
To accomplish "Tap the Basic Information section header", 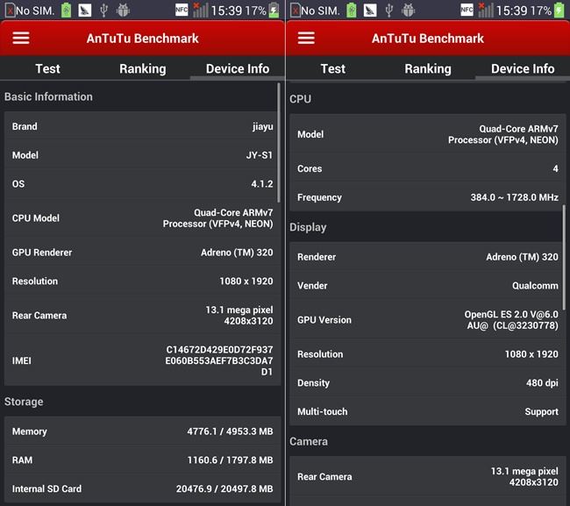I will 48,96.
